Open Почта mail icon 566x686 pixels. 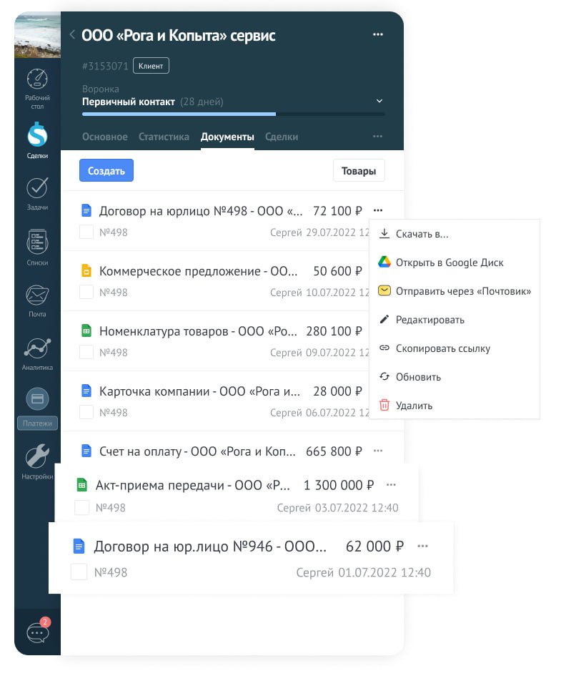tap(37, 295)
